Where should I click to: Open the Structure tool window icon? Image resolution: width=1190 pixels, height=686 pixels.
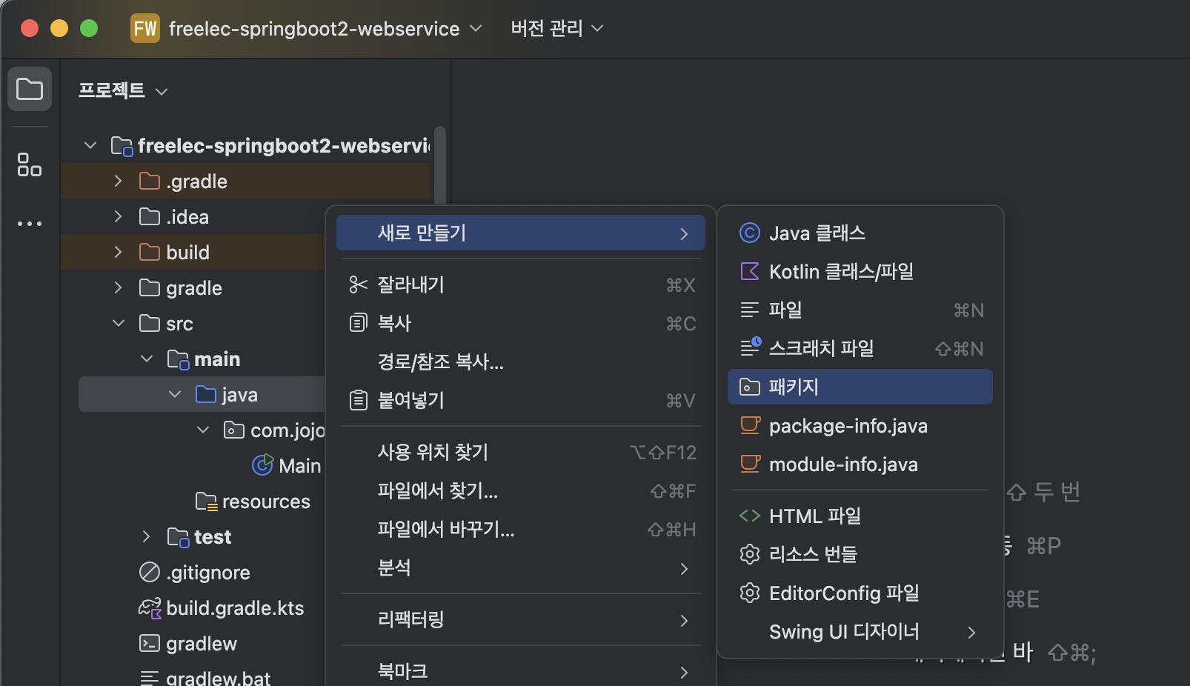30,164
